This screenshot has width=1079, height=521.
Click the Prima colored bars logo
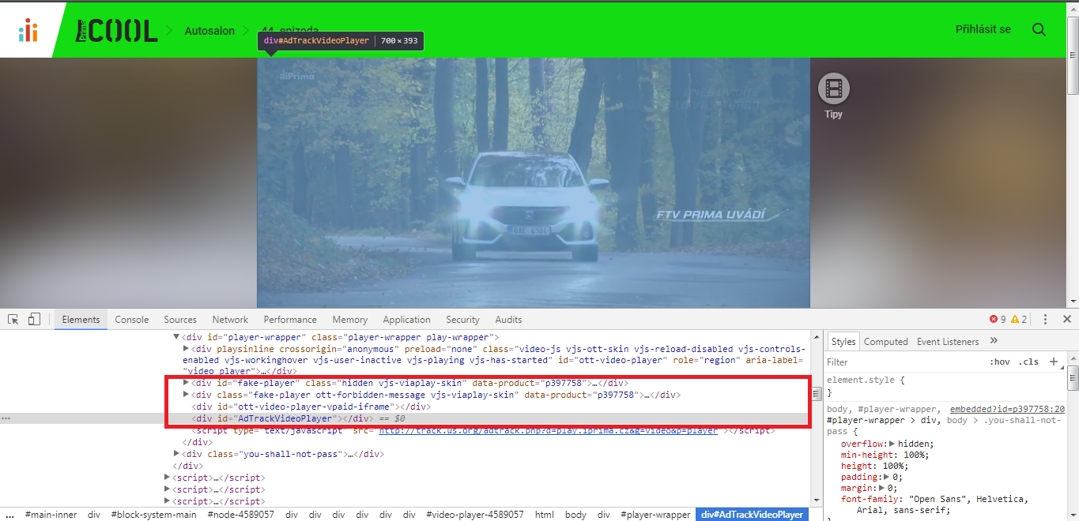[28, 30]
